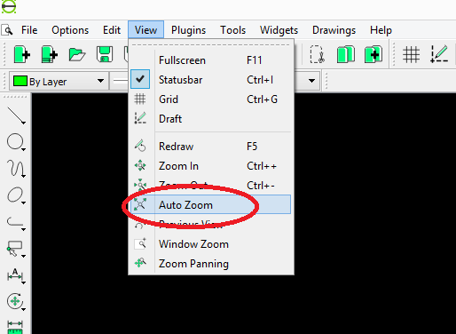Click the New drawing toolbar icon

click(22, 54)
